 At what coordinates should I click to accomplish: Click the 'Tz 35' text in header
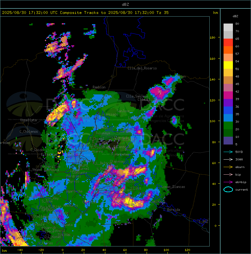point(163,13)
